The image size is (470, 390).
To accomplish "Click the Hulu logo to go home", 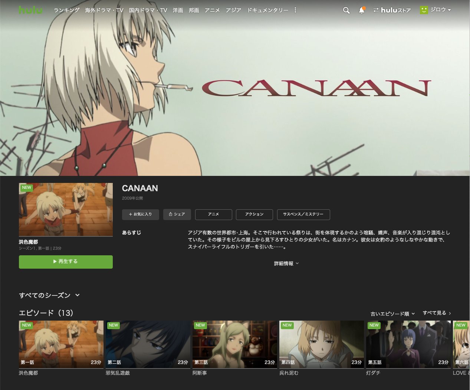I will pos(30,10).
